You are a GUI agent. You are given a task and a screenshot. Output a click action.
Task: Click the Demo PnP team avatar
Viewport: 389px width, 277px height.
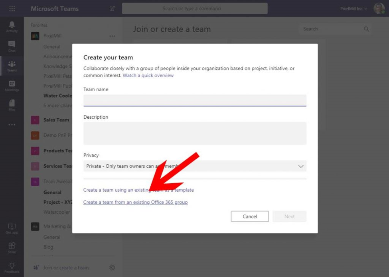[35, 135]
